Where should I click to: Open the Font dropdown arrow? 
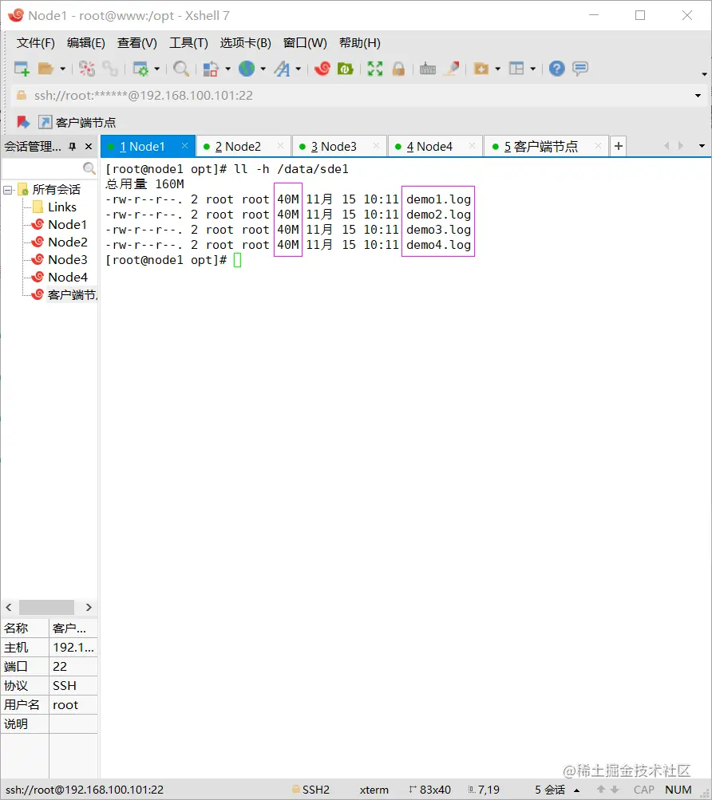(299, 69)
